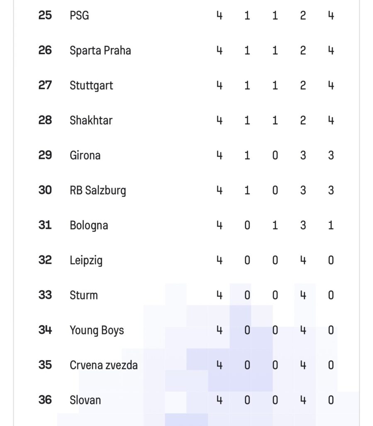Select Sparta Praha in standings
373x426 pixels.
[100, 50]
